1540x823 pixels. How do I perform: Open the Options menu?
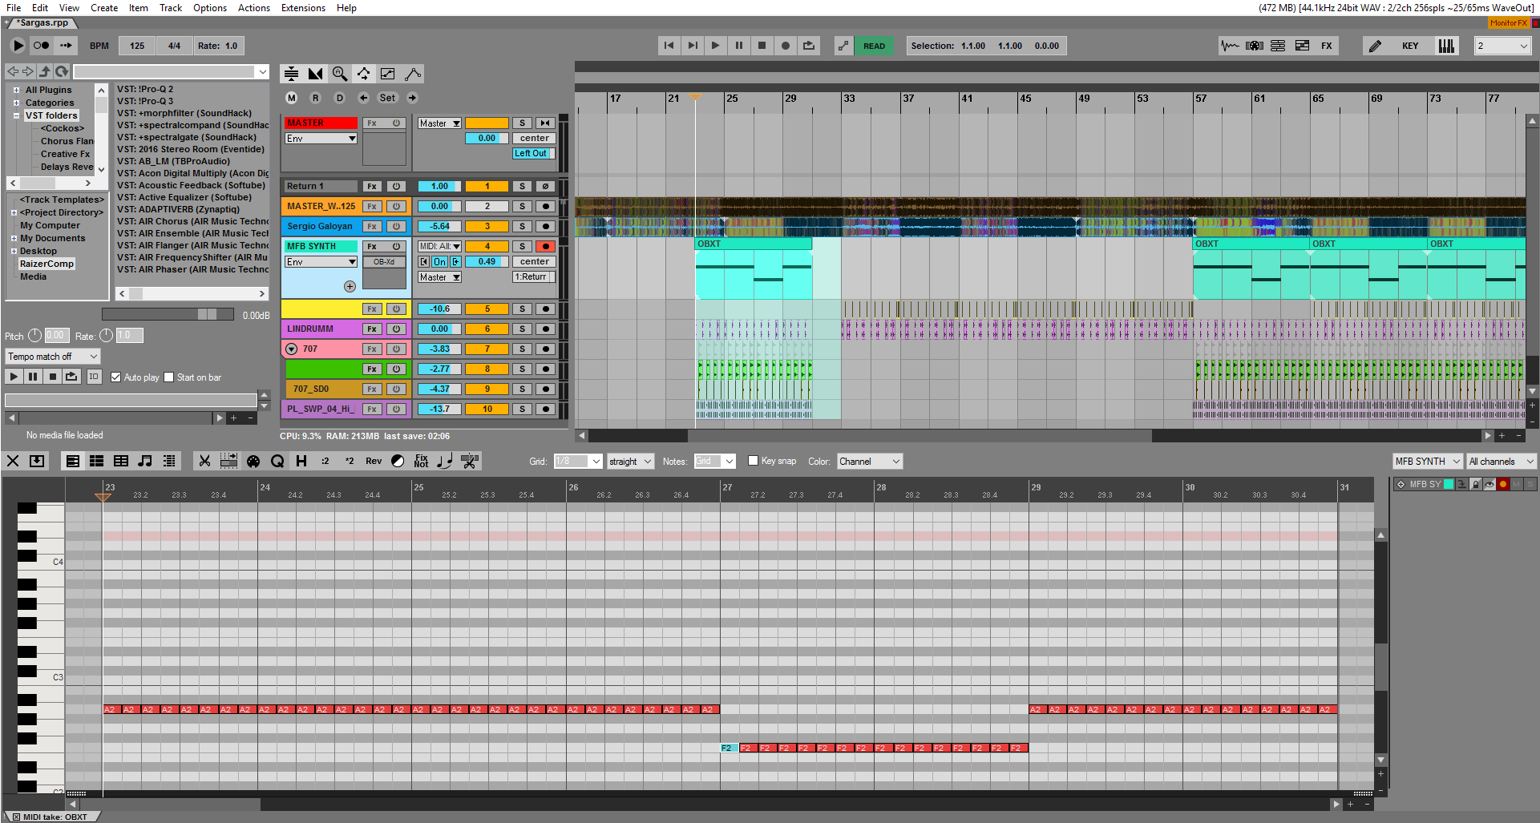click(x=210, y=8)
